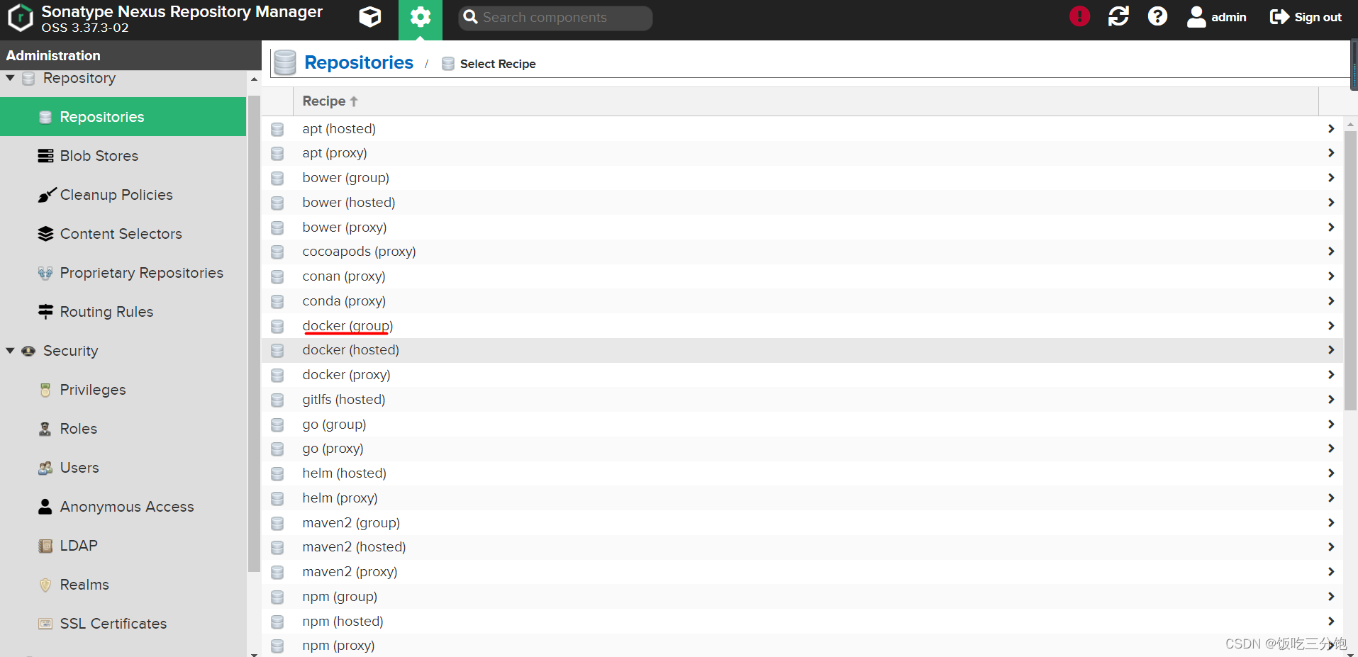Collapse the Security tree section

[x=11, y=351]
